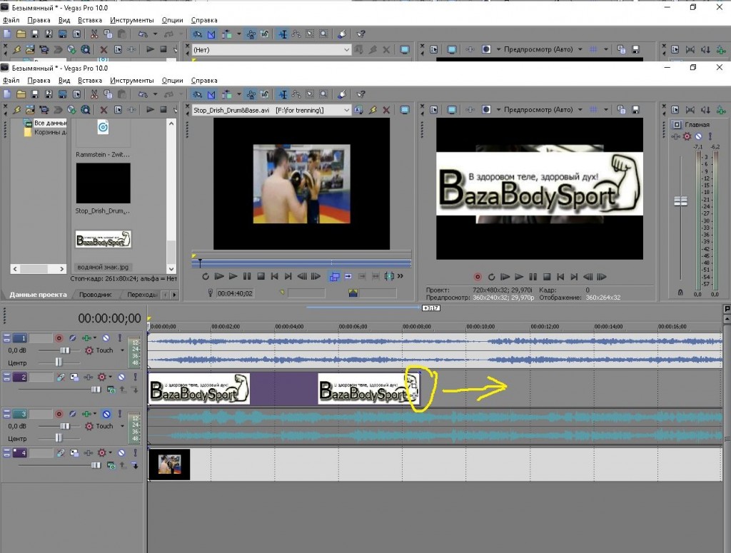Select the Zoom magnifier tool in front window

pos(323,94)
